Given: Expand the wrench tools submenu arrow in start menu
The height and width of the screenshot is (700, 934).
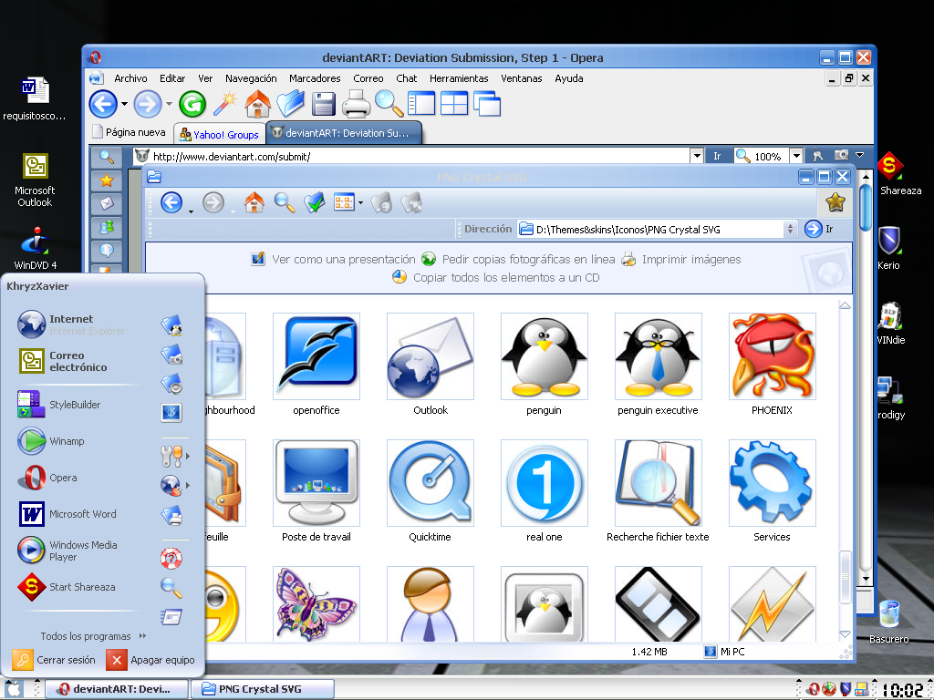Looking at the screenshot, I should click(x=188, y=456).
